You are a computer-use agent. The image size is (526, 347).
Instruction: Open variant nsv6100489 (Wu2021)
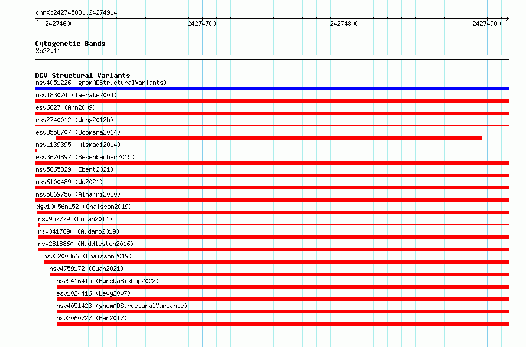pos(69,182)
